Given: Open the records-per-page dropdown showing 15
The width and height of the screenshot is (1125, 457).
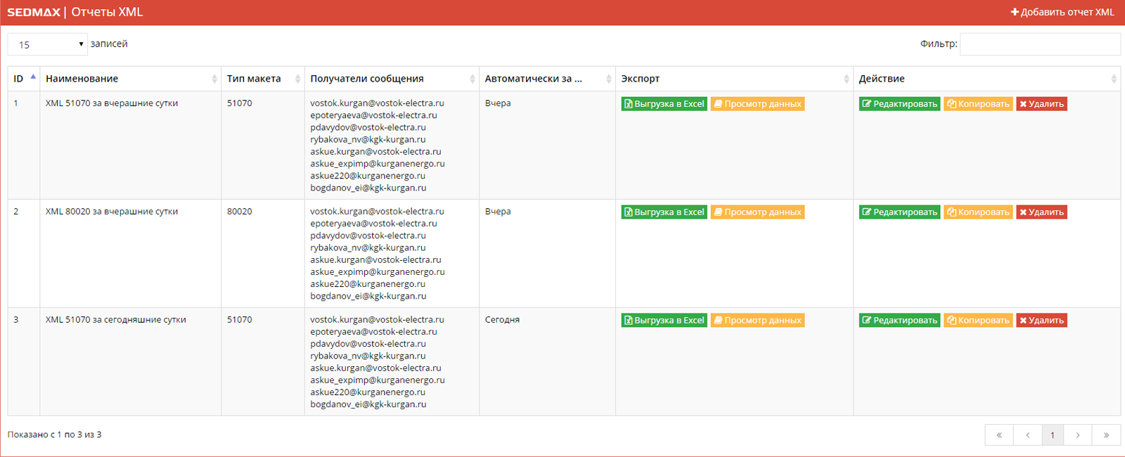Looking at the screenshot, I should pos(47,44).
